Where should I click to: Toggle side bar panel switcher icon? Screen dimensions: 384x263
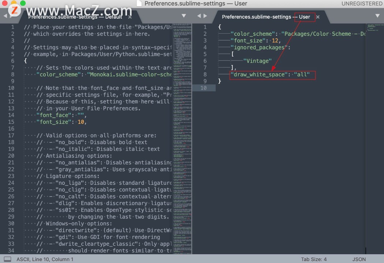click(x=7, y=259)
